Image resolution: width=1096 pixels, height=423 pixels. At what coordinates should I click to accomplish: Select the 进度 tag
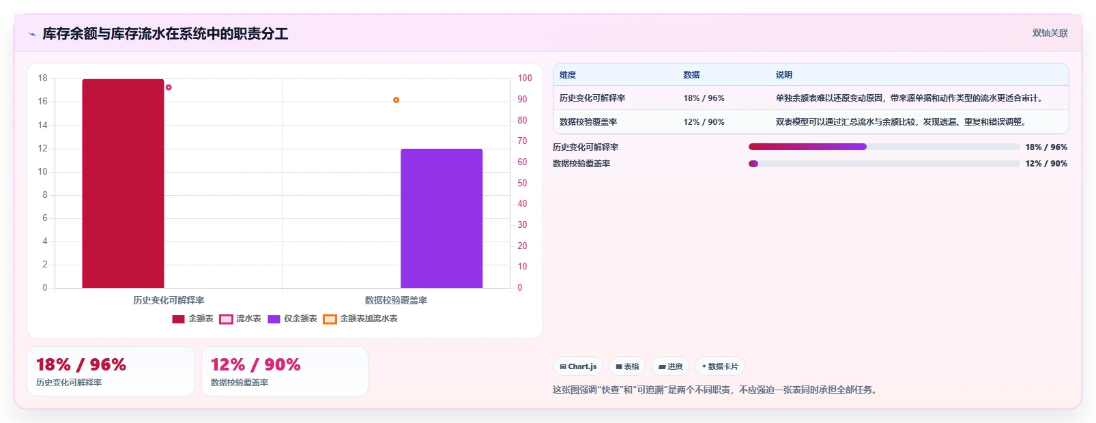(670, 366)
